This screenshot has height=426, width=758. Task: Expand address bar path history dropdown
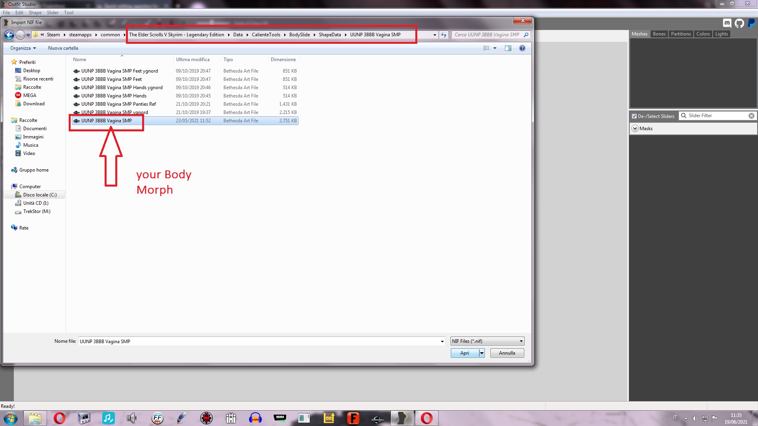435,35
